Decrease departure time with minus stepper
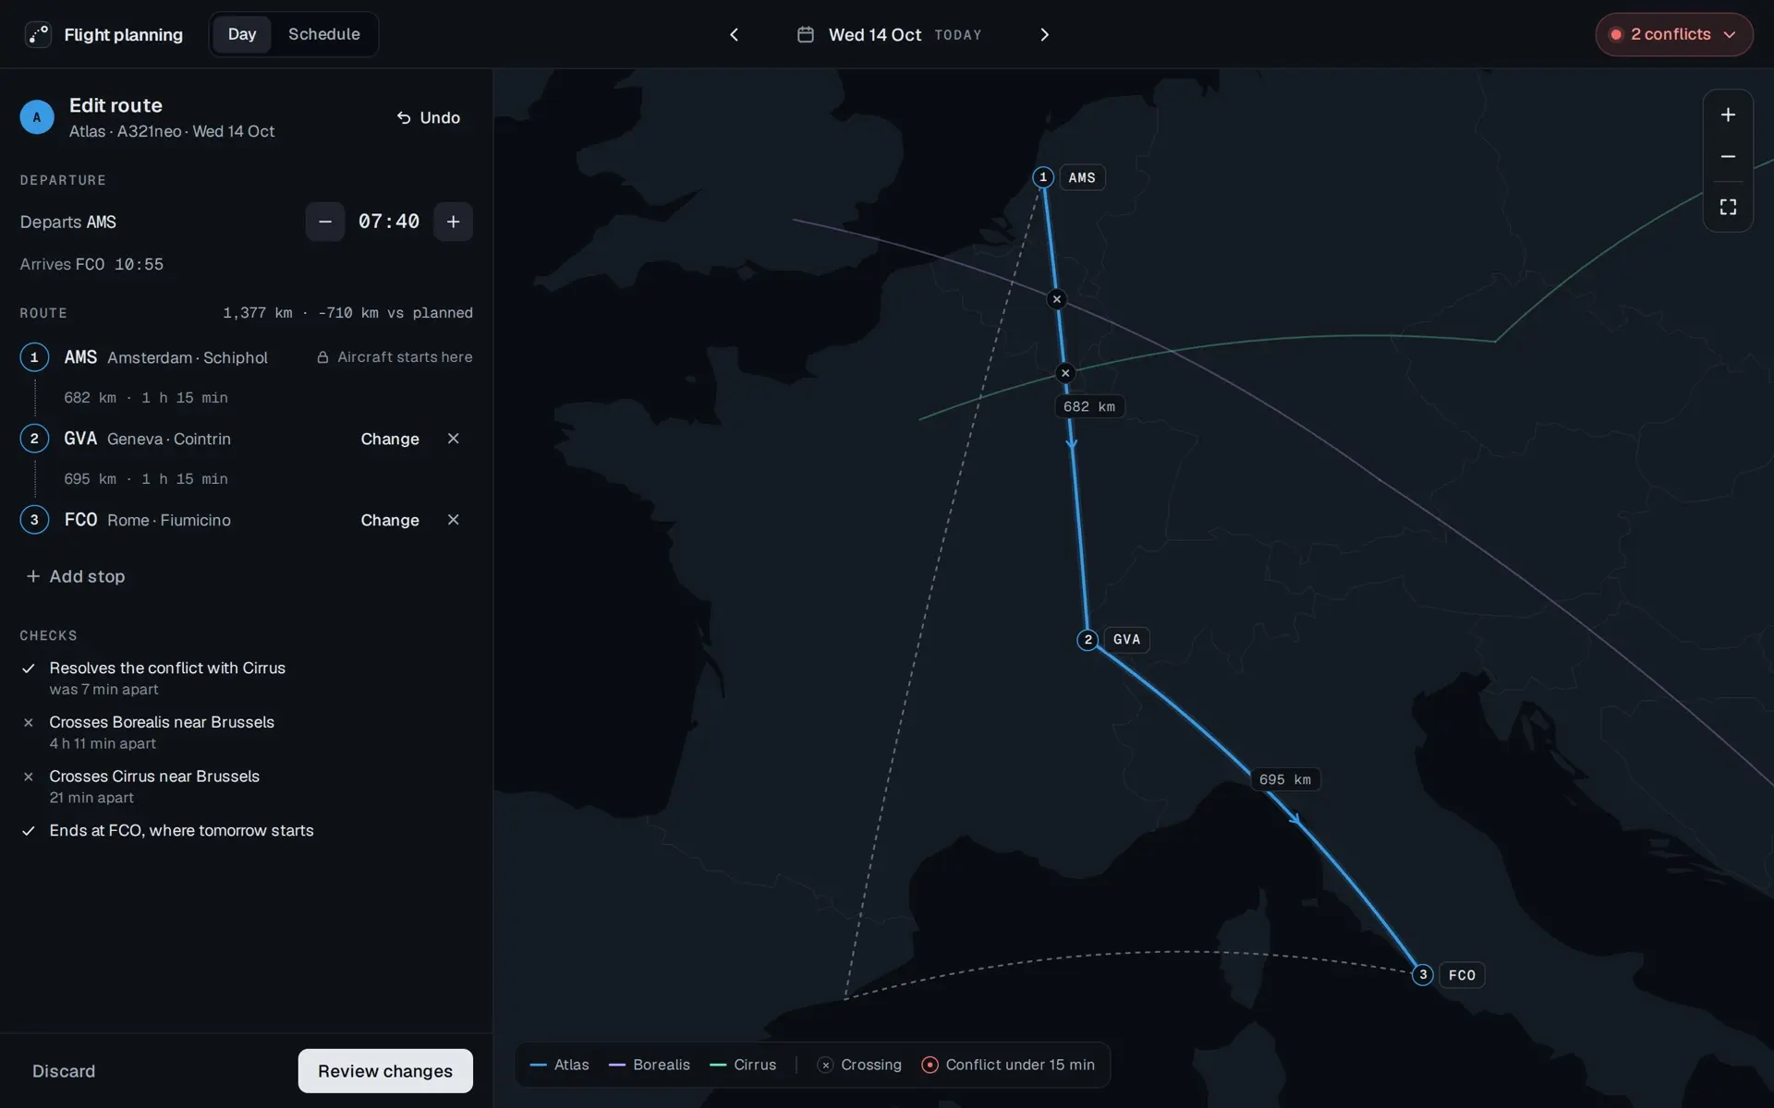Screen dimensions: 1774x1108 tap(325, 222)
